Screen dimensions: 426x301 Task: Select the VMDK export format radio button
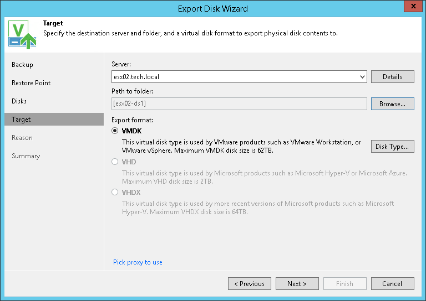click(x=115, y=131)
